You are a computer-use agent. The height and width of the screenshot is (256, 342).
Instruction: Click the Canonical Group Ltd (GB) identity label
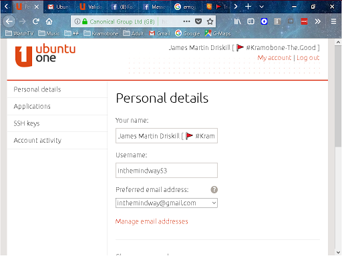[122, 22]
